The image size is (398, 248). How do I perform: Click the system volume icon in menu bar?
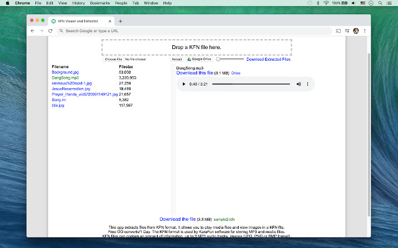353,3
